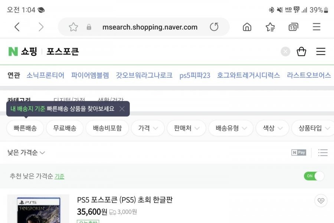Add the PS5 Forspoken item to wishlist
The width and height of the screenshot is (334, 223).
[321, 201]
